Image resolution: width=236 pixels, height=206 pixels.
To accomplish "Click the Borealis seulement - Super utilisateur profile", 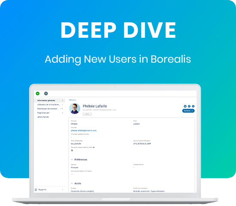I will [x=149, y=191].
